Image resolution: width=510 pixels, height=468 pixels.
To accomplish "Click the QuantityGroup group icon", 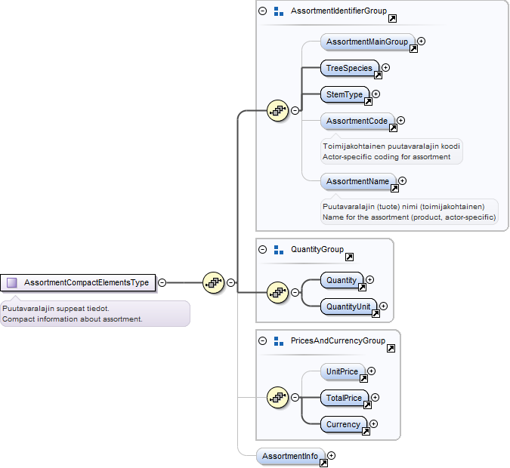I will [x=279, y=250].
